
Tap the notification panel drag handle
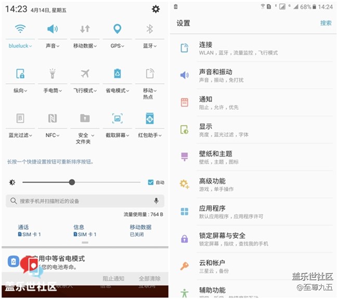85,242
